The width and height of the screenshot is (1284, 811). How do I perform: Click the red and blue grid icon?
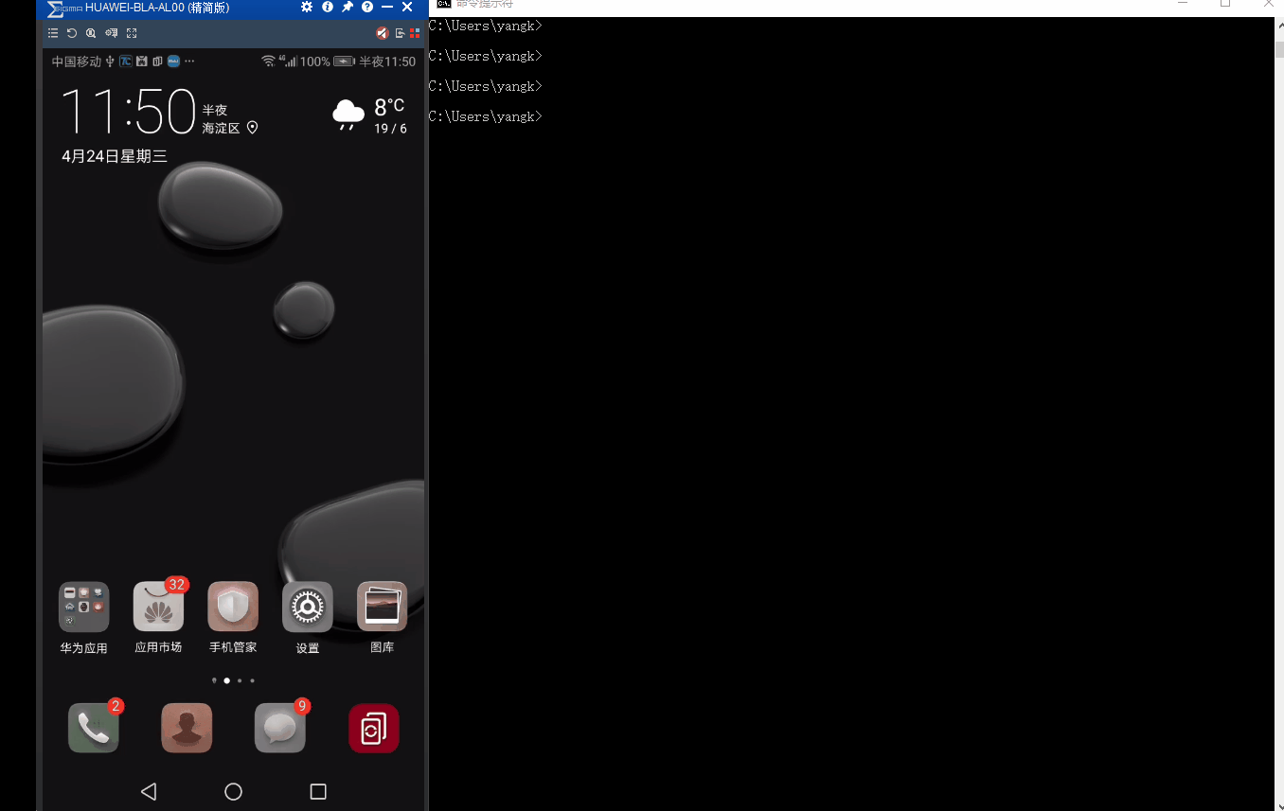click(415, 33)
